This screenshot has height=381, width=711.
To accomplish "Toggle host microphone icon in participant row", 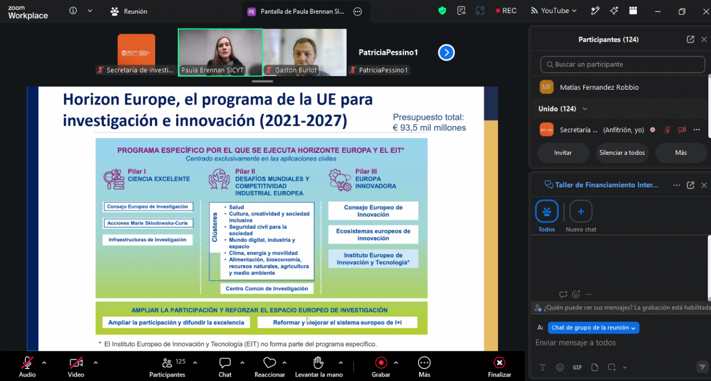I will point(667,130).
